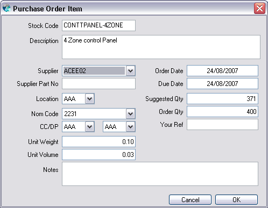The height and width of the screenshot is (208, 268).
Task: Select the Suggested Qty field
Action: coord(222,99)
